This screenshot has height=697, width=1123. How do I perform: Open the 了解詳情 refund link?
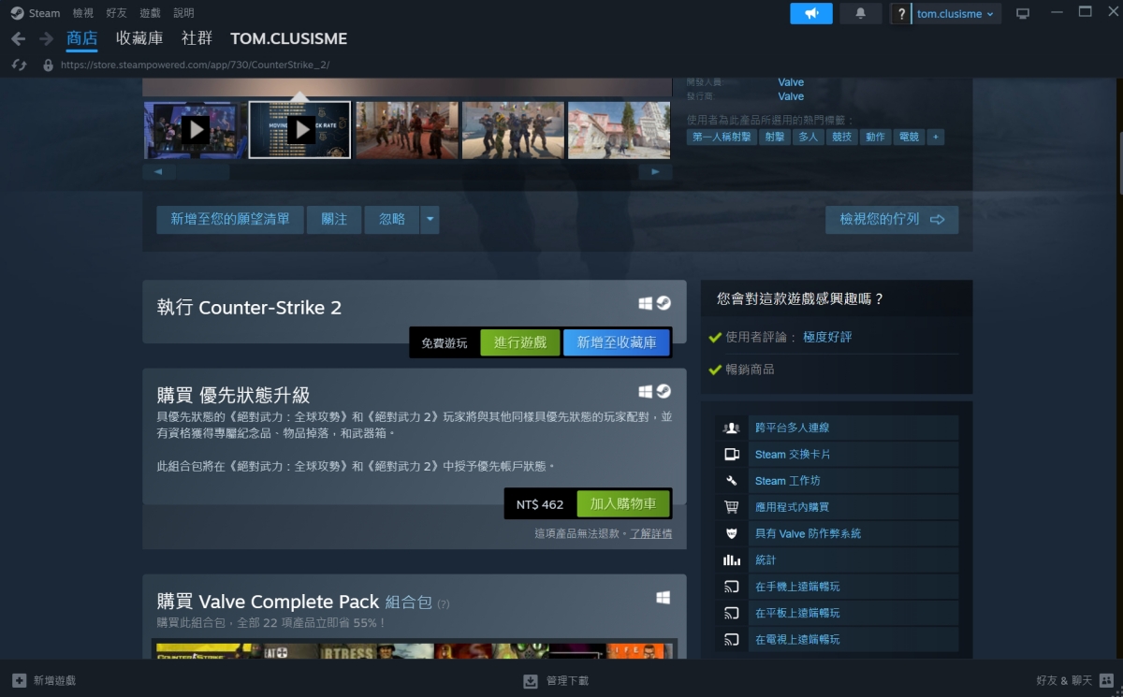coord(651,534)
